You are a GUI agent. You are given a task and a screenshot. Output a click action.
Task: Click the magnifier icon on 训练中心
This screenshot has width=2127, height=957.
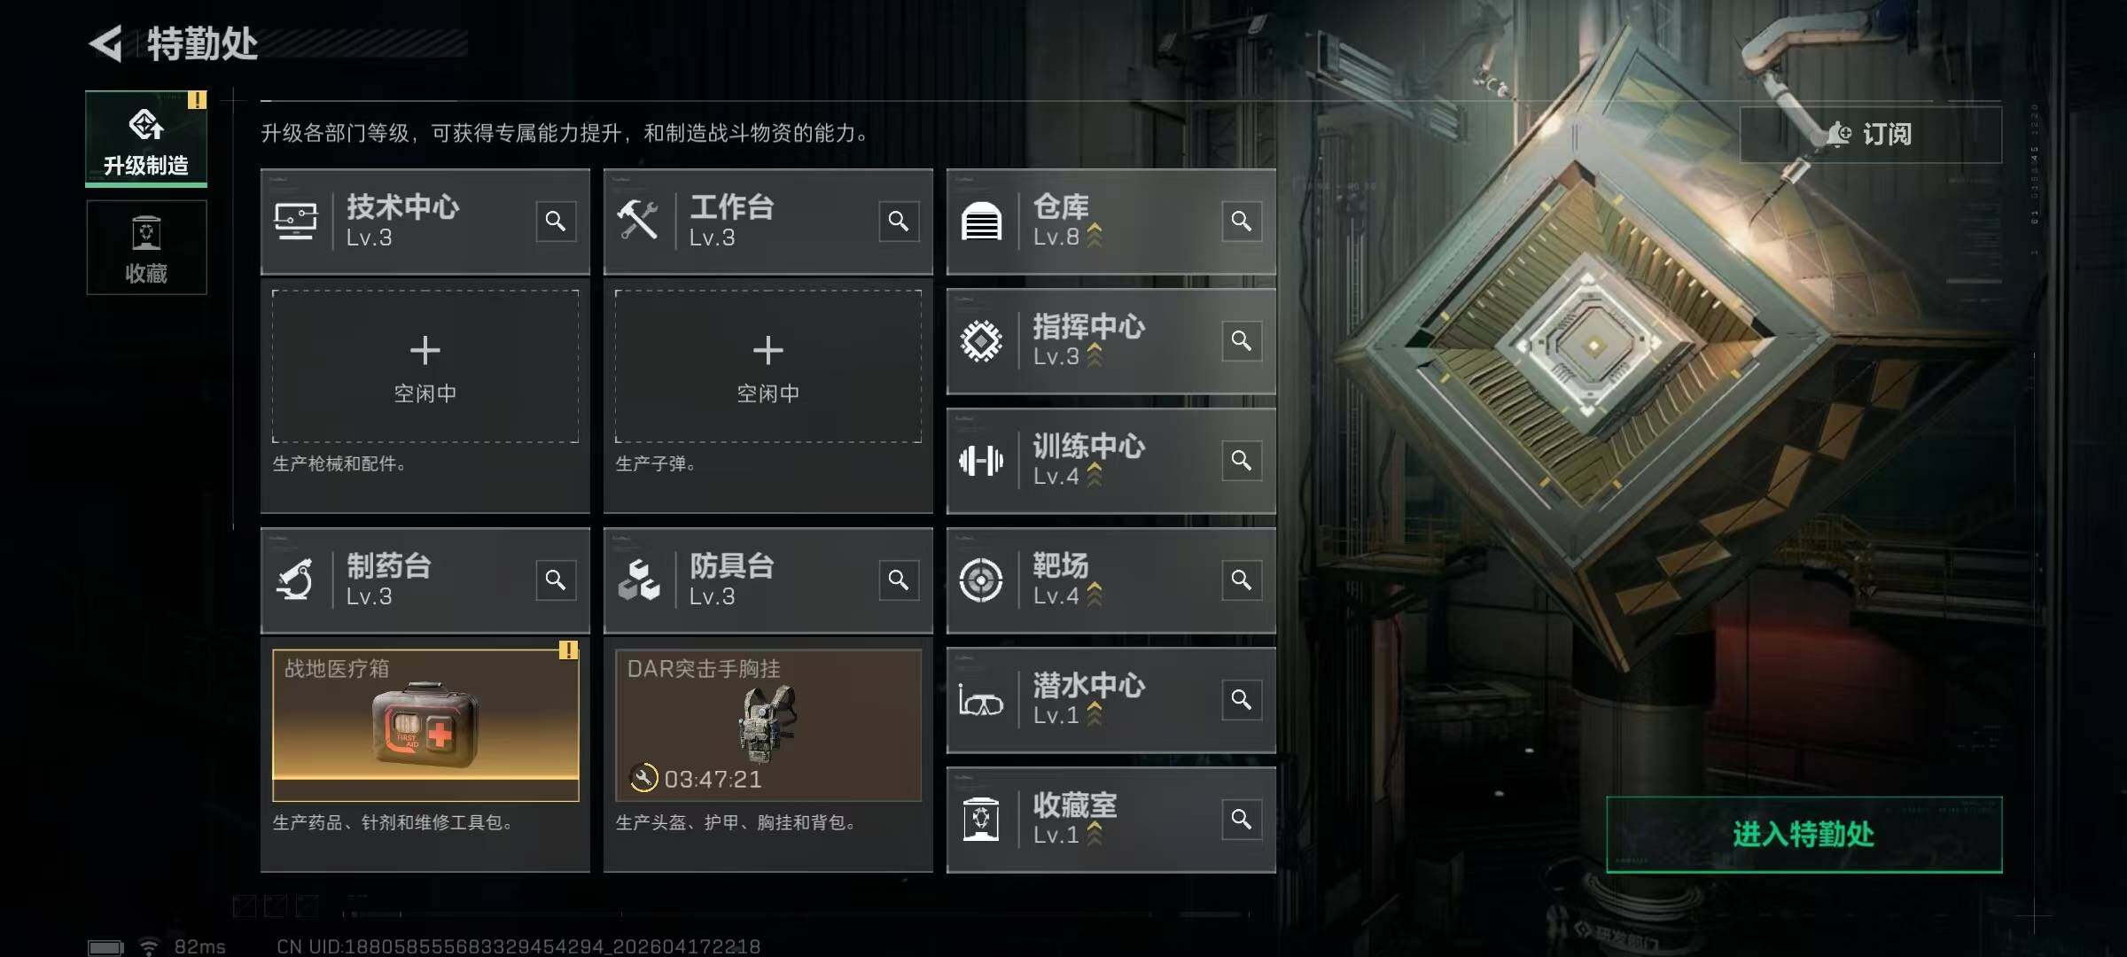[1242, 460]
